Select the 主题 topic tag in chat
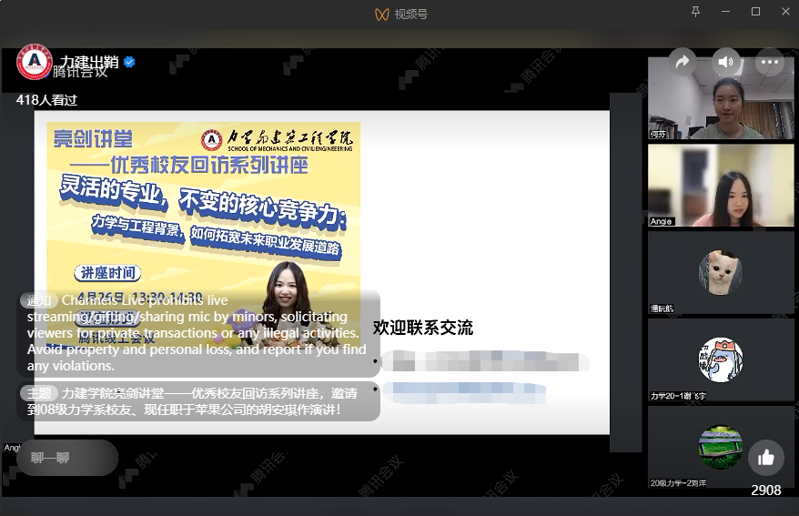 [x=39, y=393]
